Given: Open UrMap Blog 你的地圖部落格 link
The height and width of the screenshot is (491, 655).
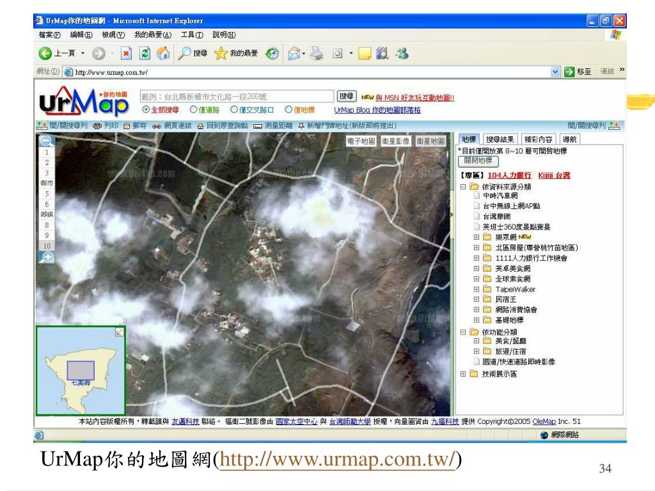Looking at the screenshot, I should [x=377, y=110].
